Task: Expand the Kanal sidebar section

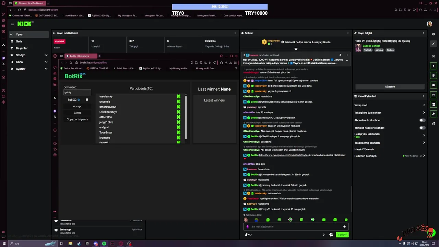Action: coord(46,62)
